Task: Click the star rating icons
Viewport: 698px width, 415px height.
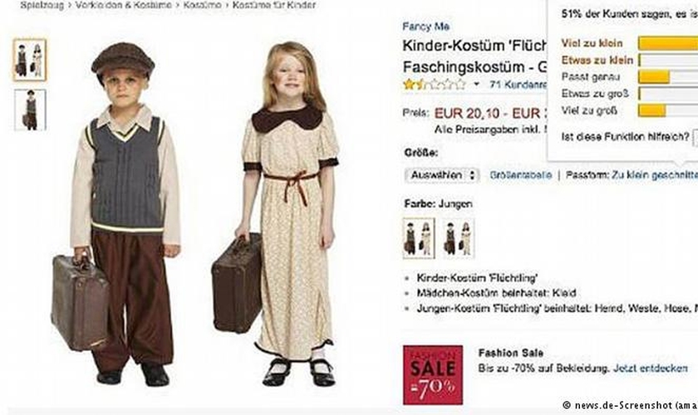Action: tap(434, 84)
